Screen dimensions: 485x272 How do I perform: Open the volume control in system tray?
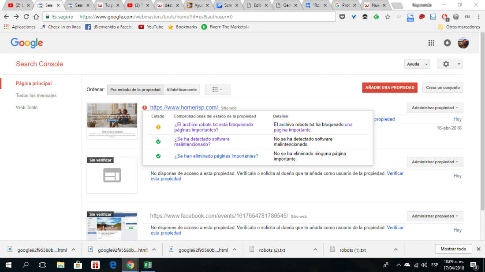click(424, 265)
